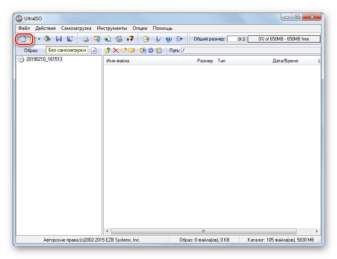Create a new folder with the sparkle folder icon
337x259 pixels.
click(x=124, y=50)
